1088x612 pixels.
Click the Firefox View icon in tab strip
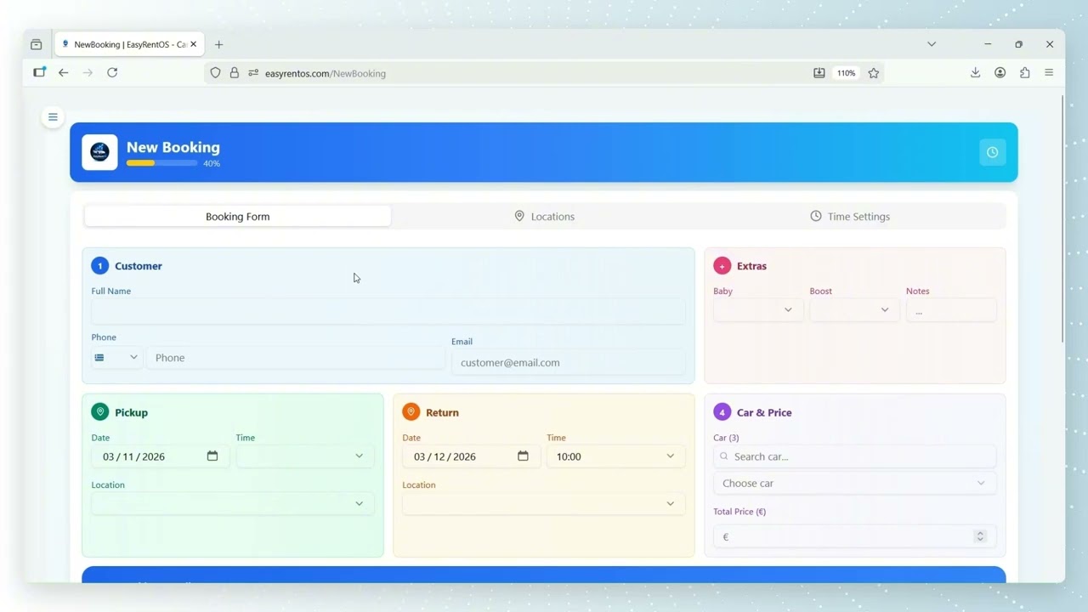click(x=36, y=44)
